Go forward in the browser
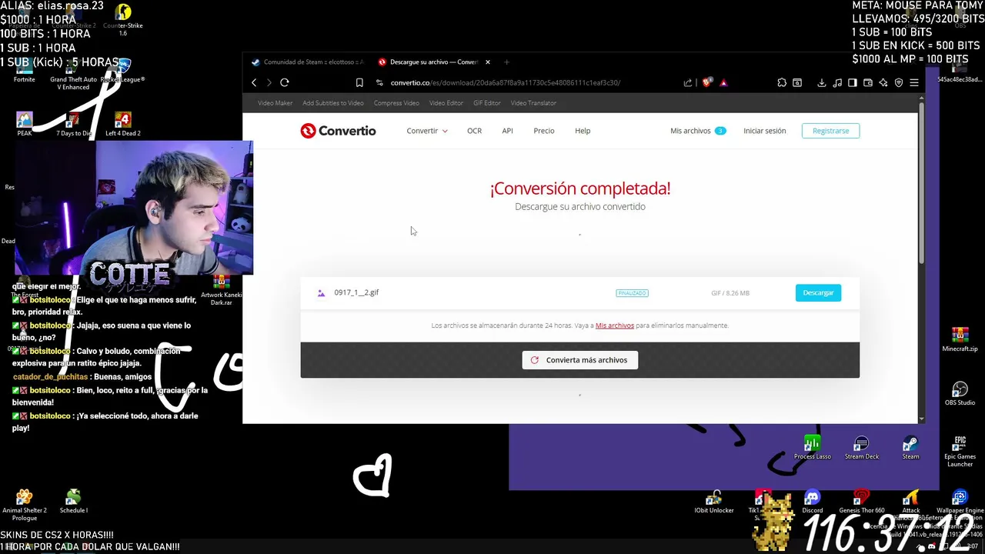This screenshot has height=554, width=985. (269, 82)
